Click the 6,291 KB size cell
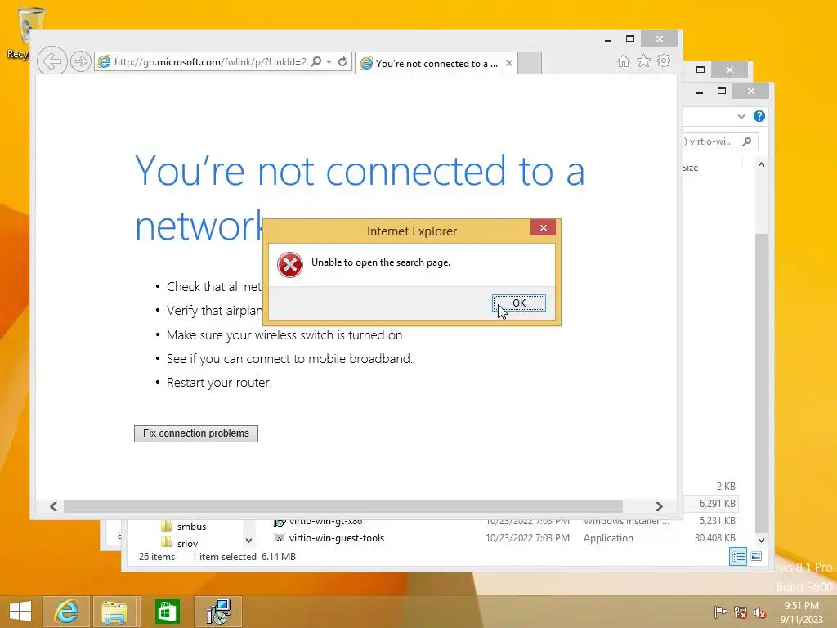Image resolution: width=837 pixels, height=628 pixels. [717, 503]
